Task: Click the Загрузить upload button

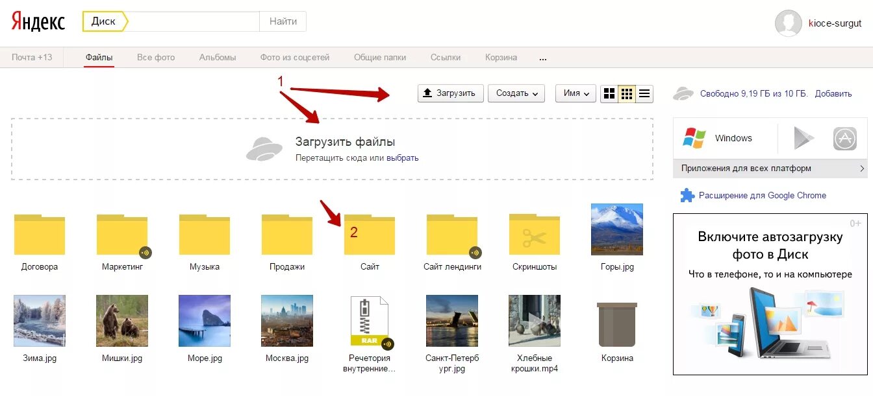Action: pyautogui.click(x=450, y=93)
